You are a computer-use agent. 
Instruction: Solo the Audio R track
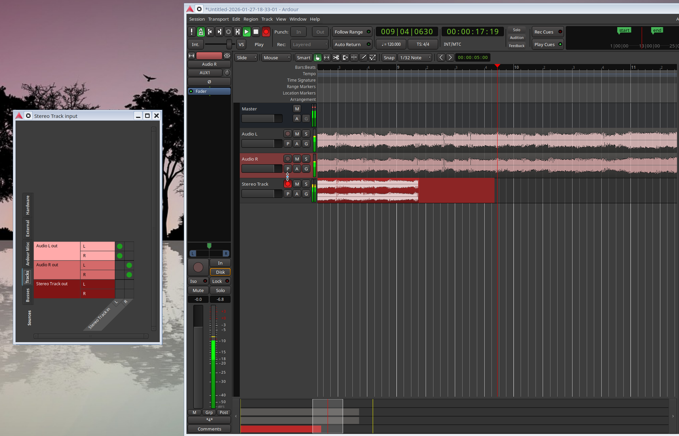306,159
